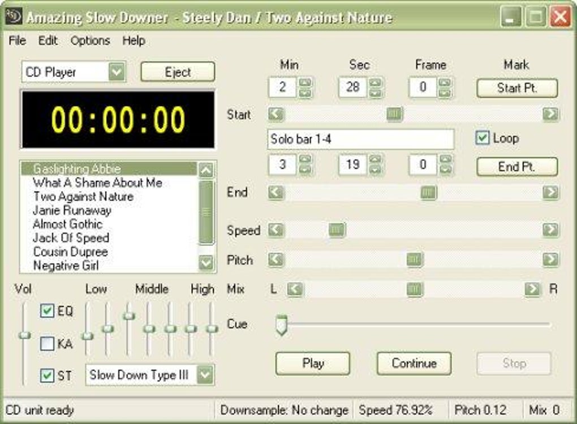Viewport: 577px width, 424px height.
Task: Click the Pitch slider thumb
Action: pyautogui.click(x=414, y=259)
